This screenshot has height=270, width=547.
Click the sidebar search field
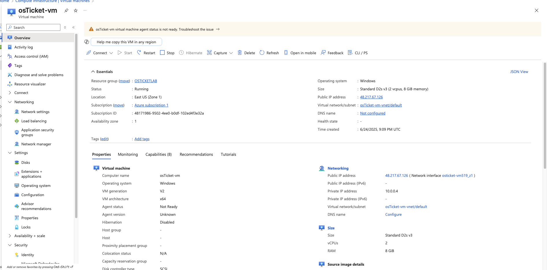tap(34, 27)
